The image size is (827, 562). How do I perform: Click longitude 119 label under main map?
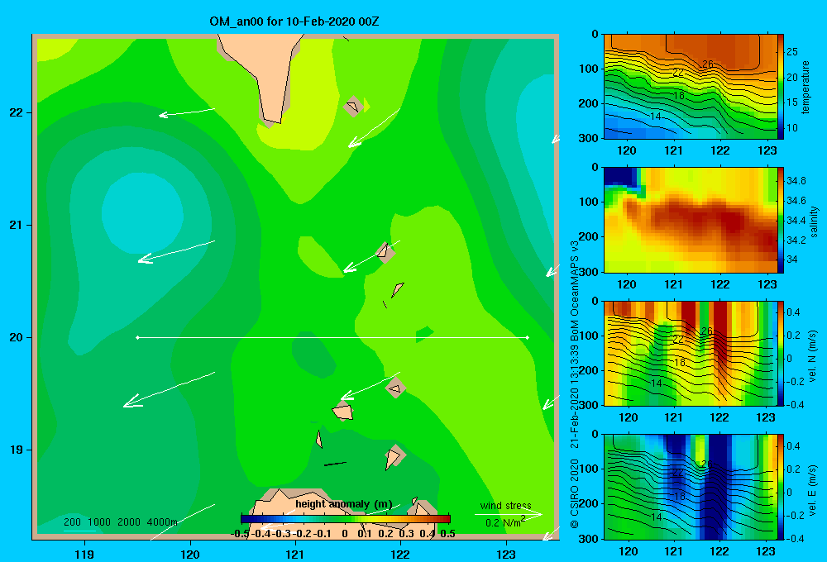[84, 554]
